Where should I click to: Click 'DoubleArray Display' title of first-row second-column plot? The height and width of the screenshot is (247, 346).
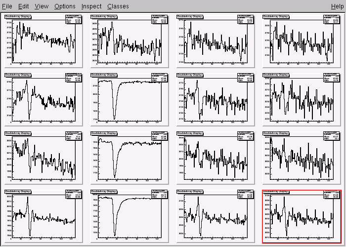(x=104, y=17)
